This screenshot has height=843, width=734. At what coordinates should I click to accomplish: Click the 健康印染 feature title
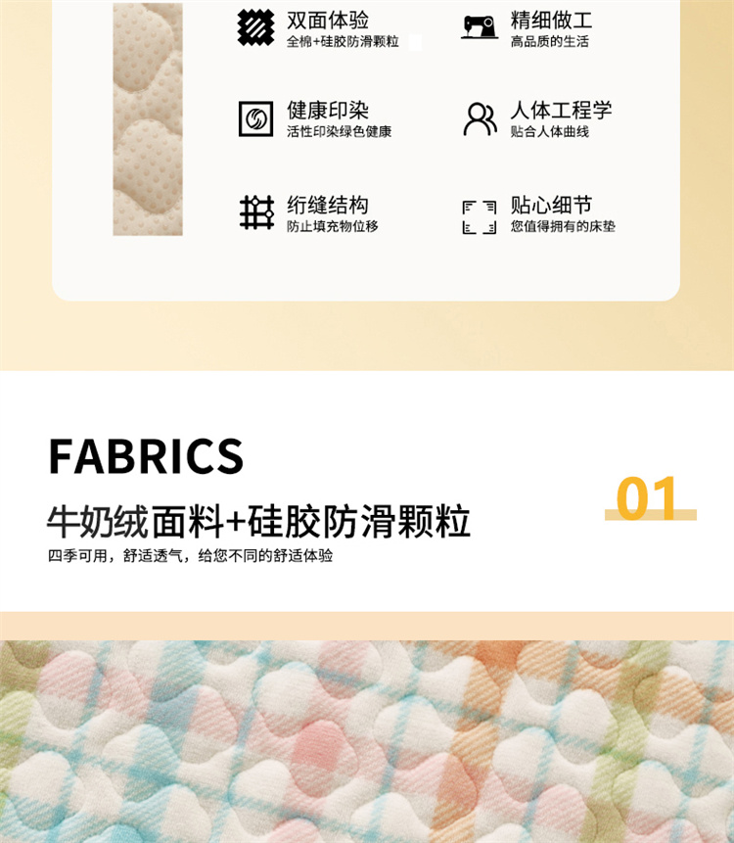coord(328,111)
